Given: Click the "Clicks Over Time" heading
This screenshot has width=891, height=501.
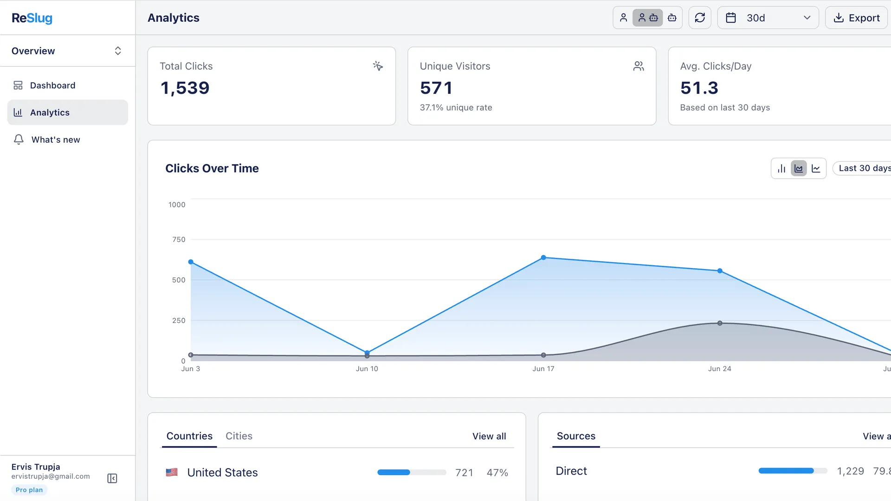Looking at the screenshot, I should [212, 168].
